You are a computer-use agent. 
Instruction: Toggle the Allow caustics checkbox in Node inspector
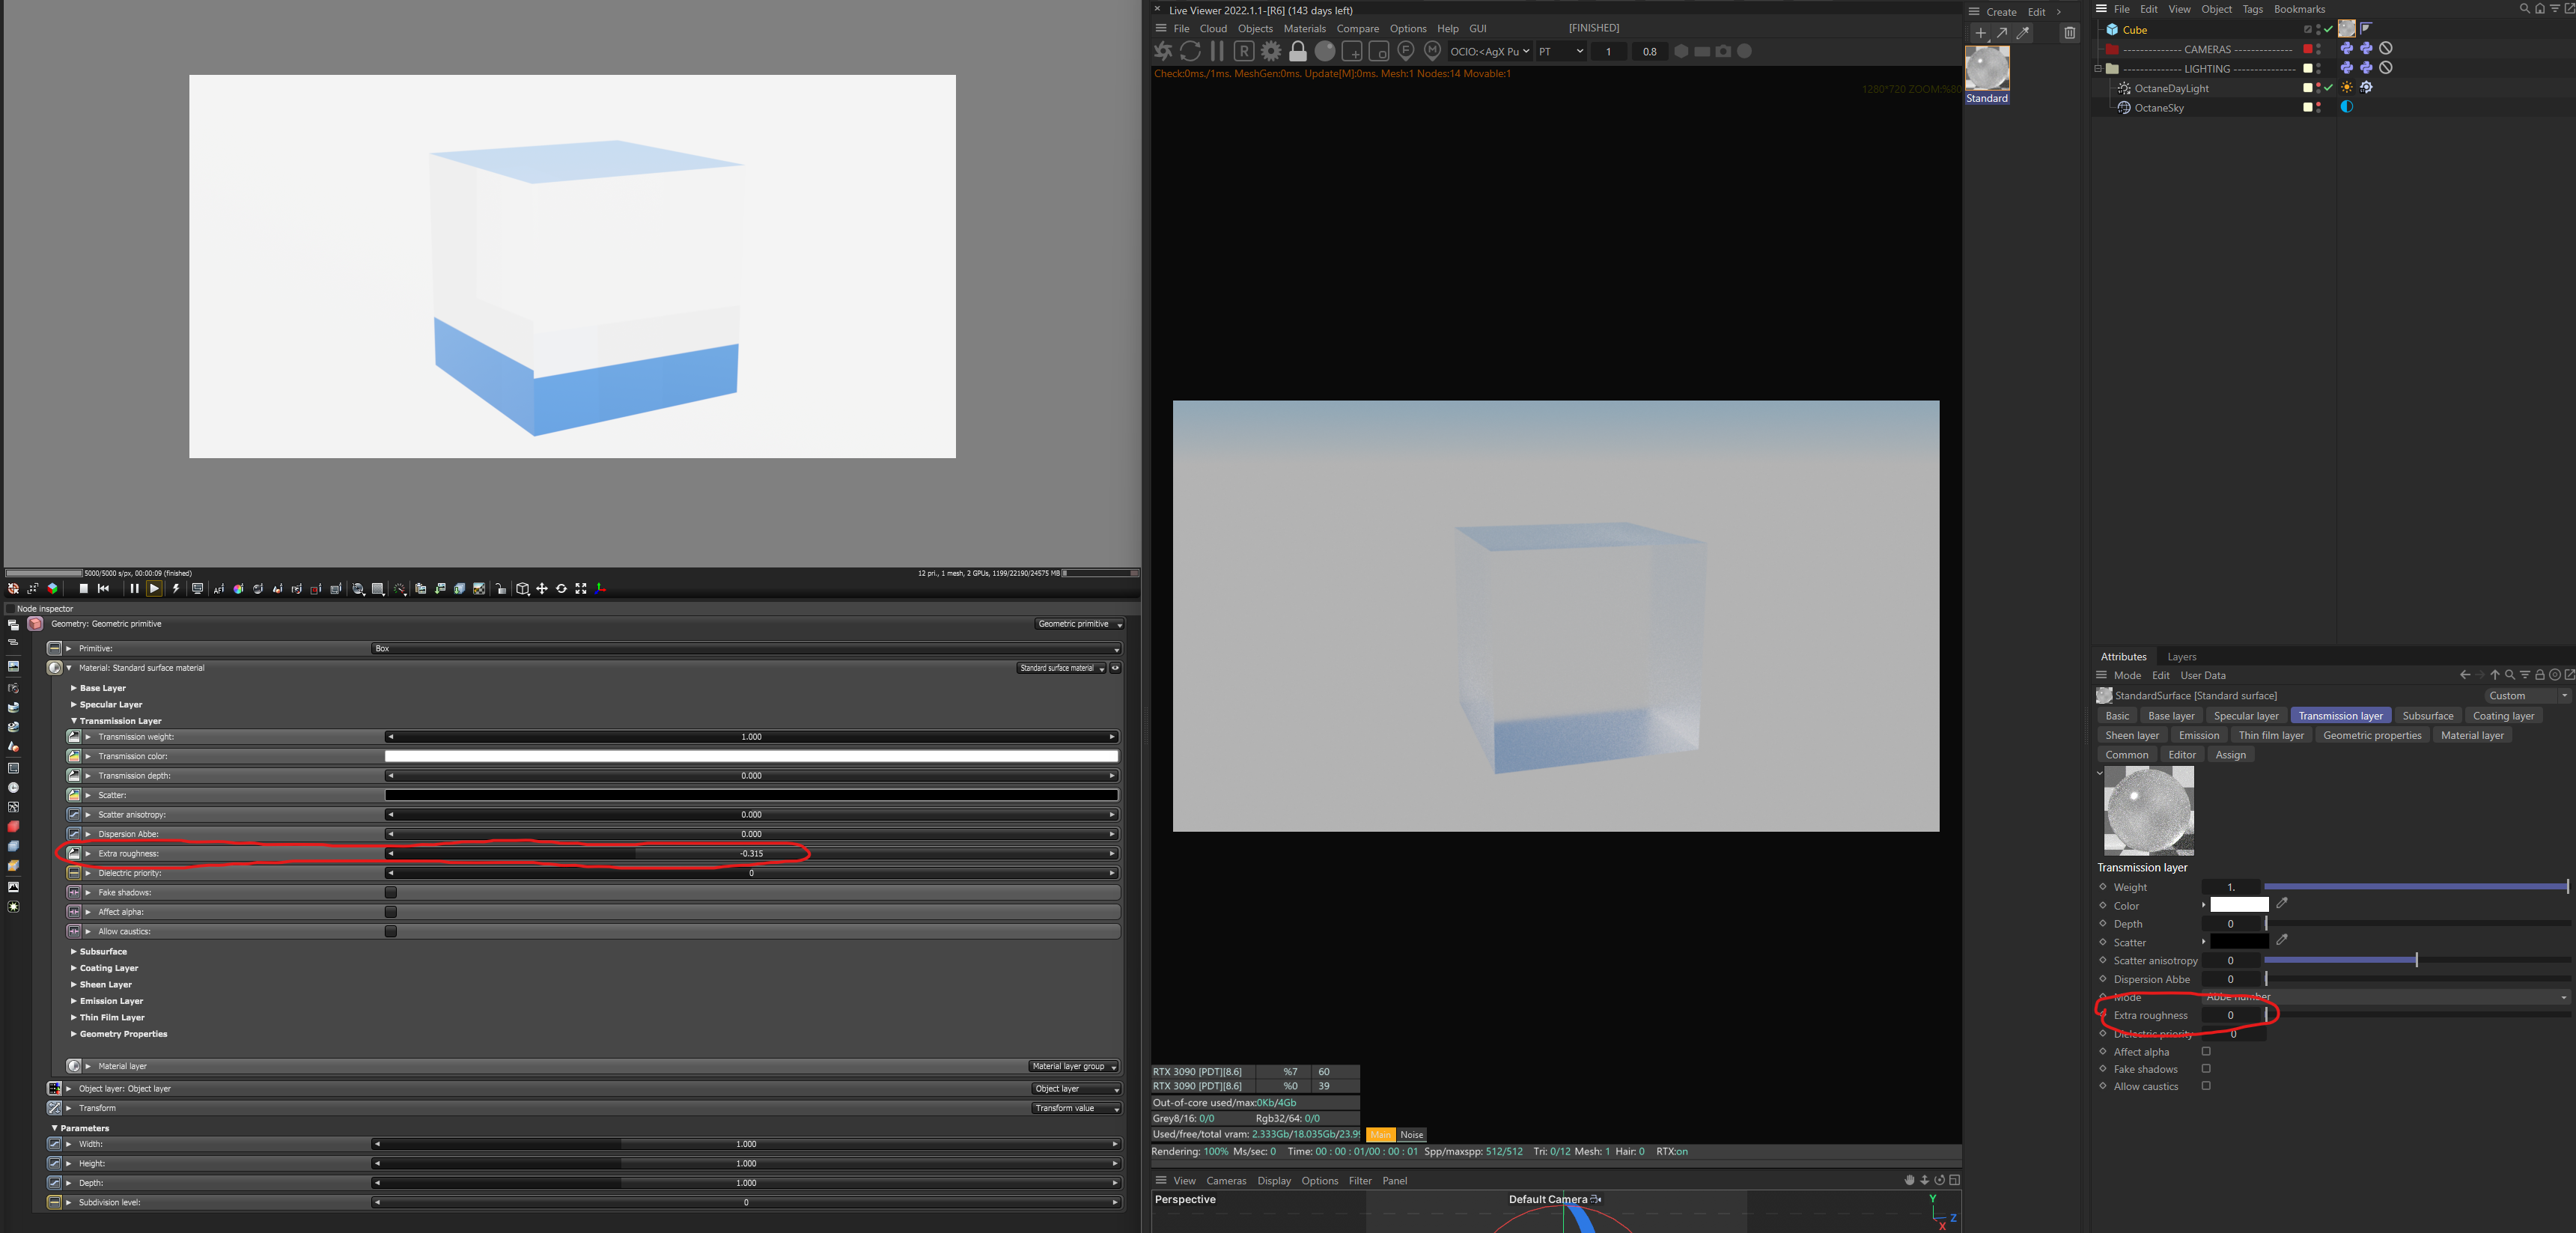click(x=391, y=932)
